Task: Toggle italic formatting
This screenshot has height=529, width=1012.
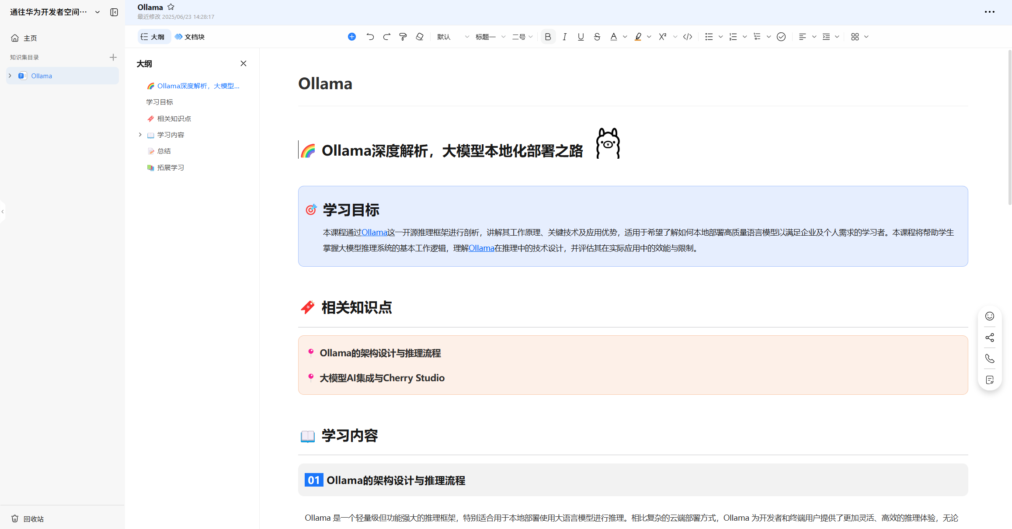Action: [564, 37]
